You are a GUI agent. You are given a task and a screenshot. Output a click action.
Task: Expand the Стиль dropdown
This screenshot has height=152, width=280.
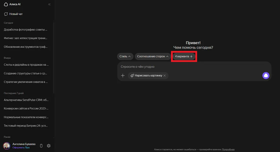click(x=125, y=56)
